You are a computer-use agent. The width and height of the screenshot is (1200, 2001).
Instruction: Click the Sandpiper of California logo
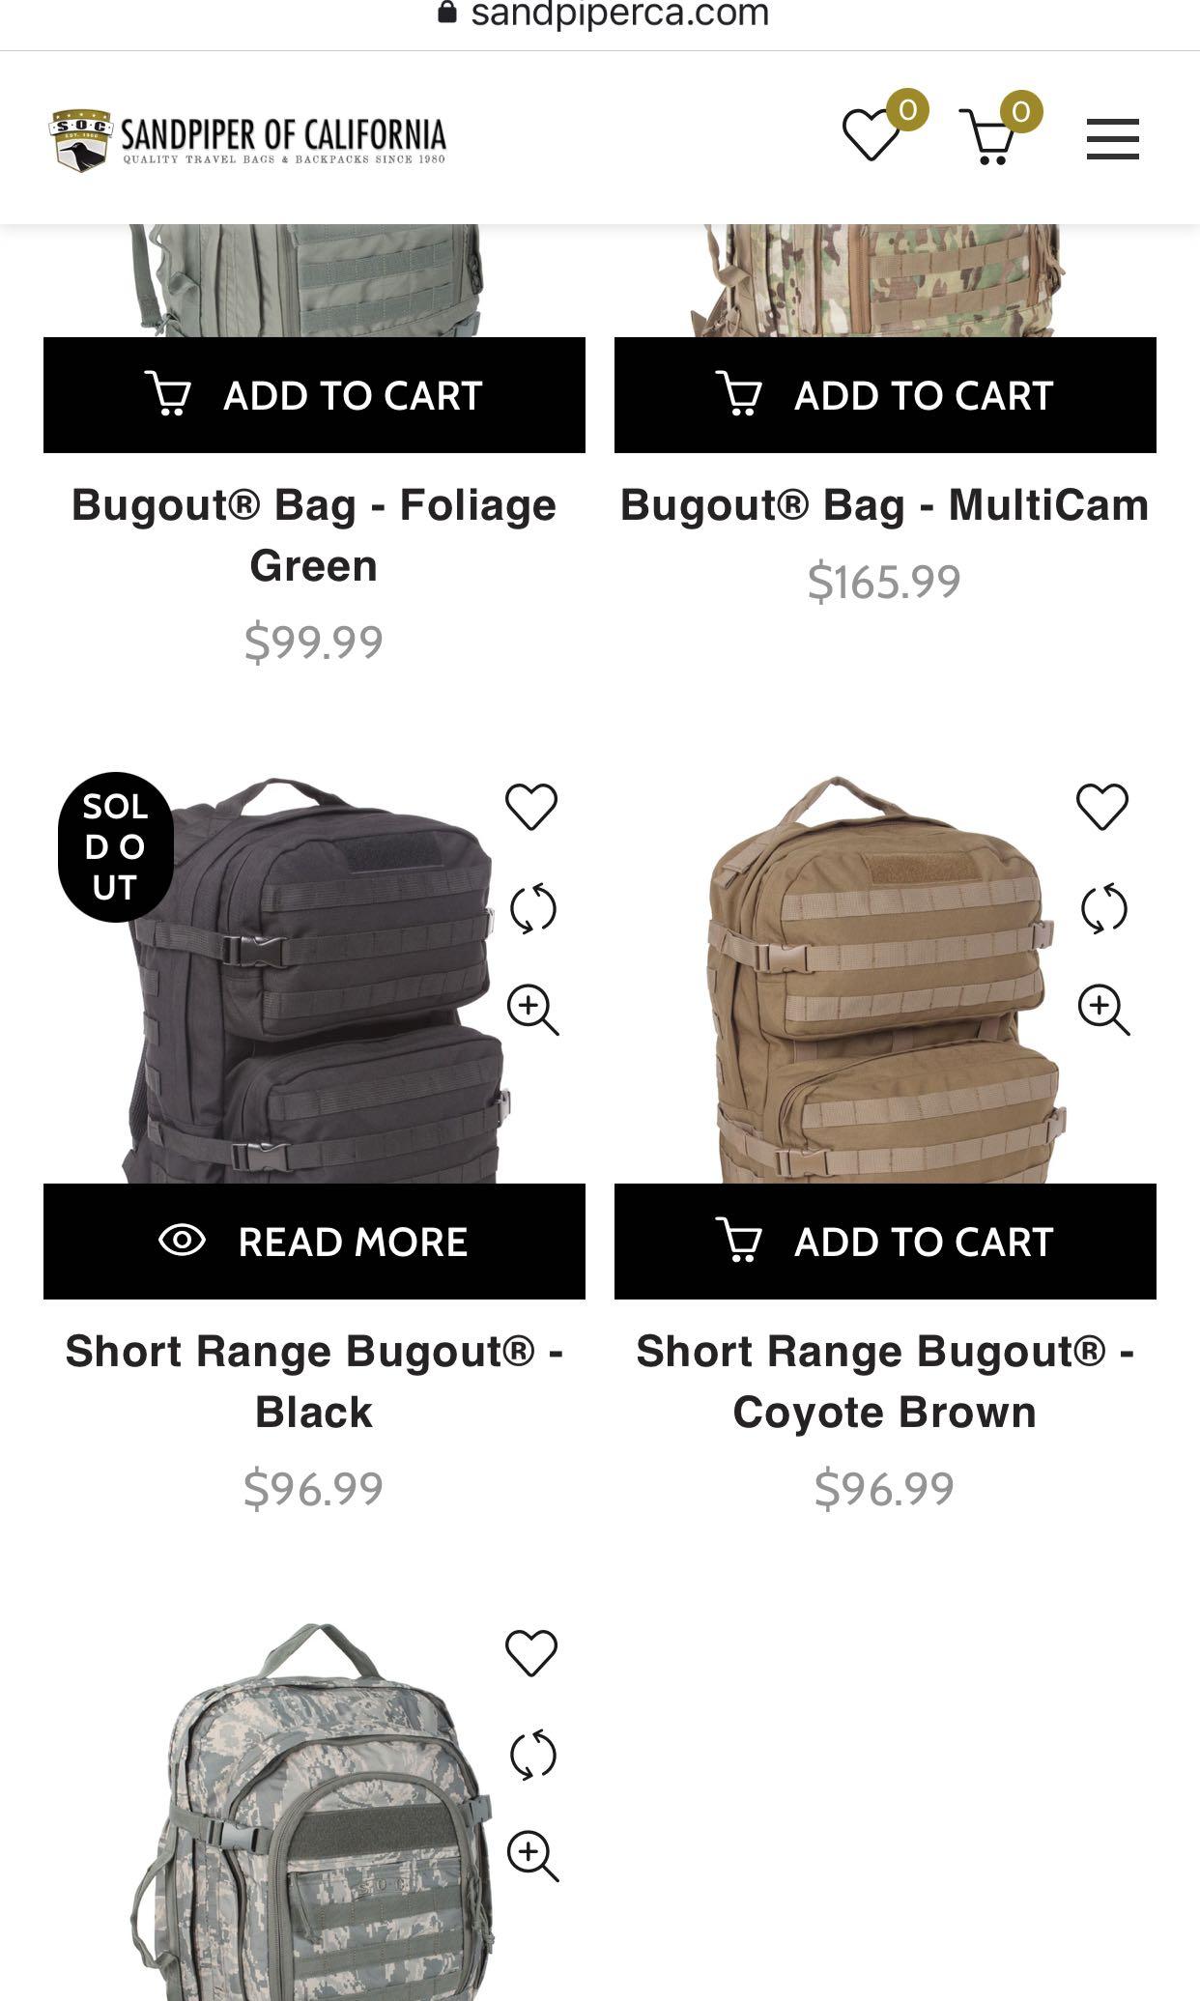coord(248,141)
